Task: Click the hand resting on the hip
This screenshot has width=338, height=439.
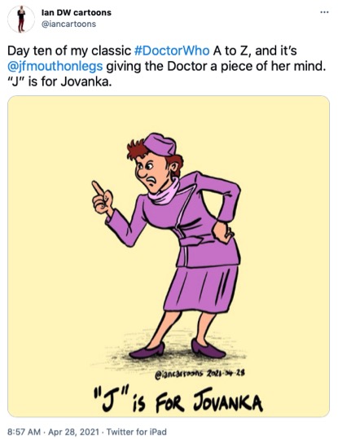Action: tap(222, 232)
